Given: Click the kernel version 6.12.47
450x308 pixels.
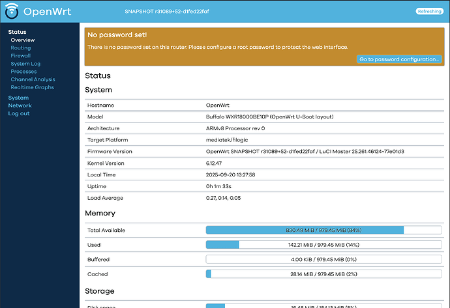Looking at the screenshot, I should (214, 163).
